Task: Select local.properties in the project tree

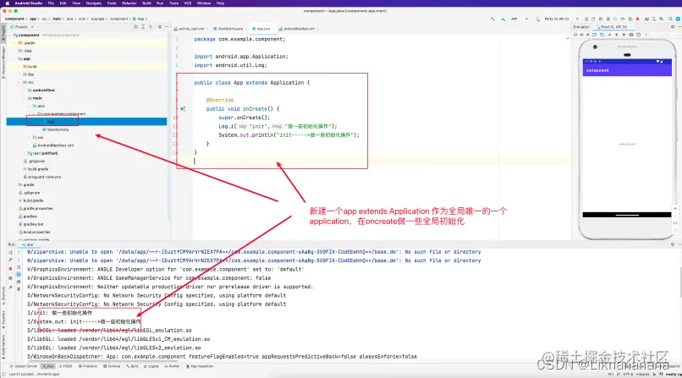Action: point(35,232)
